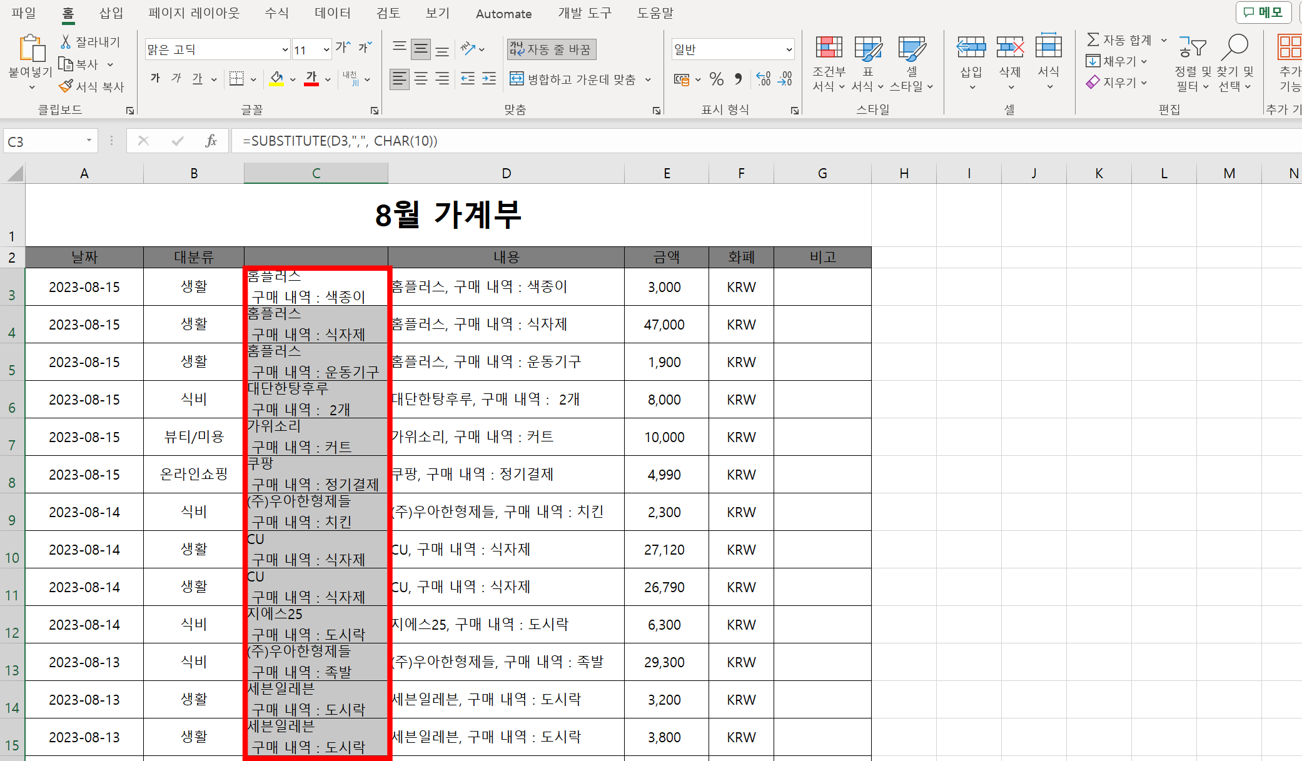Decrease font size with 가v icon
This screenshot has height=761, width=1302.
pos(365,48)
